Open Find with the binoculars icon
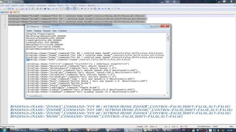Image resolution: width=236 pixels, height=132 pixels. (x=45, y=9)
